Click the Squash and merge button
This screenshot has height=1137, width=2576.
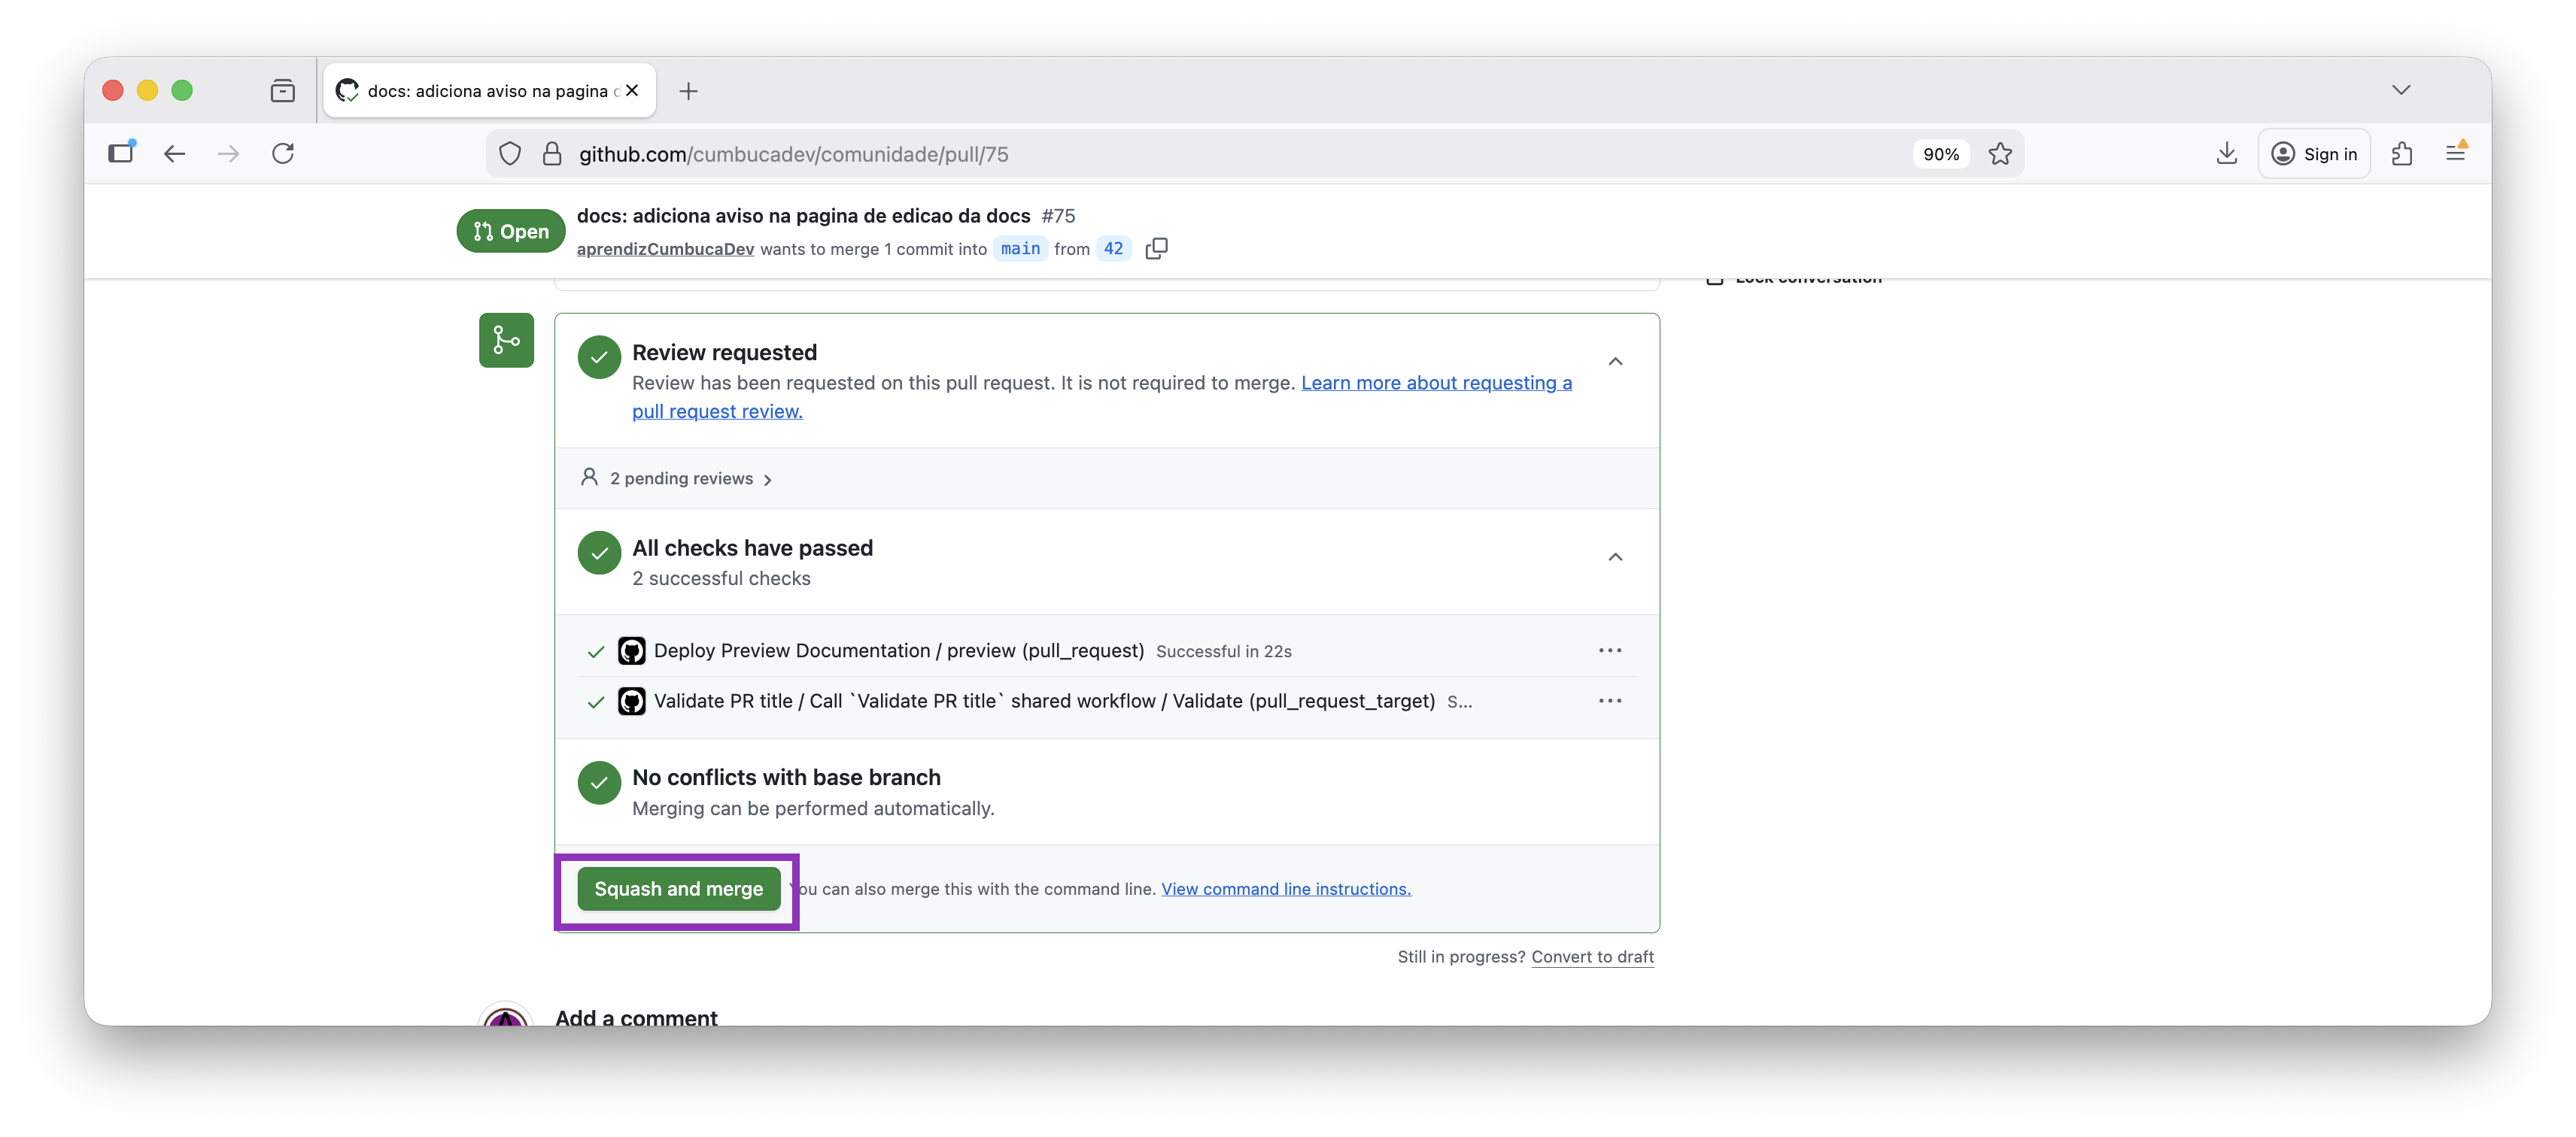click(678, 889)
